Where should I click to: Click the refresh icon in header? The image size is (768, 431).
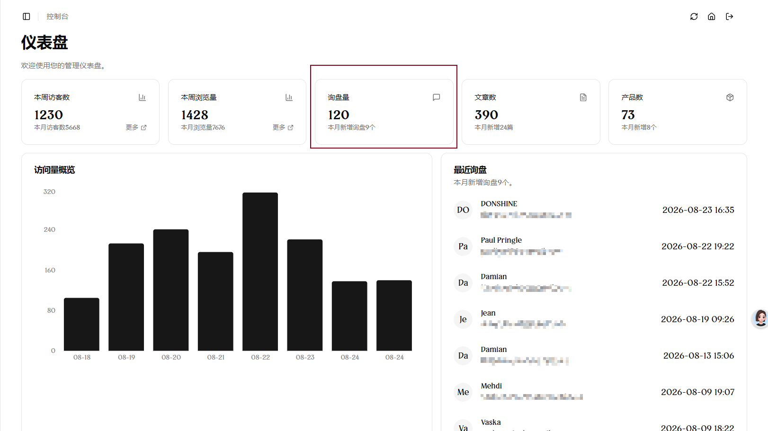(x=694, y=17)
